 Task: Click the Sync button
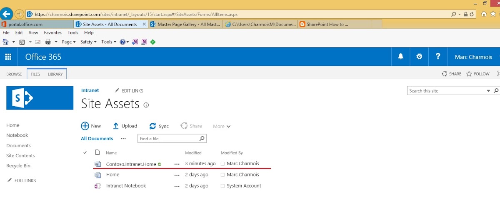159,126
